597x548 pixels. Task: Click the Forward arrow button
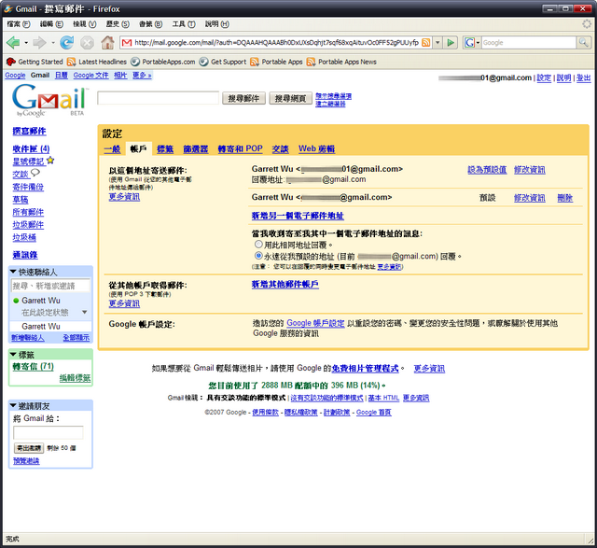[39, 43]
